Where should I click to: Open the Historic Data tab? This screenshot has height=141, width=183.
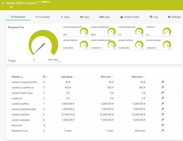pyautogui.click(x=130, y=17)
